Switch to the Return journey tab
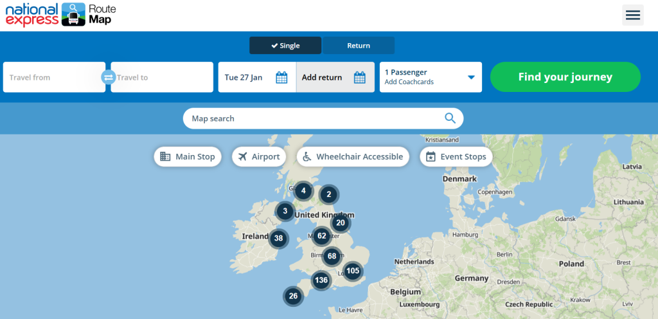This screenshot has width=658, height=319. (359, 46)
